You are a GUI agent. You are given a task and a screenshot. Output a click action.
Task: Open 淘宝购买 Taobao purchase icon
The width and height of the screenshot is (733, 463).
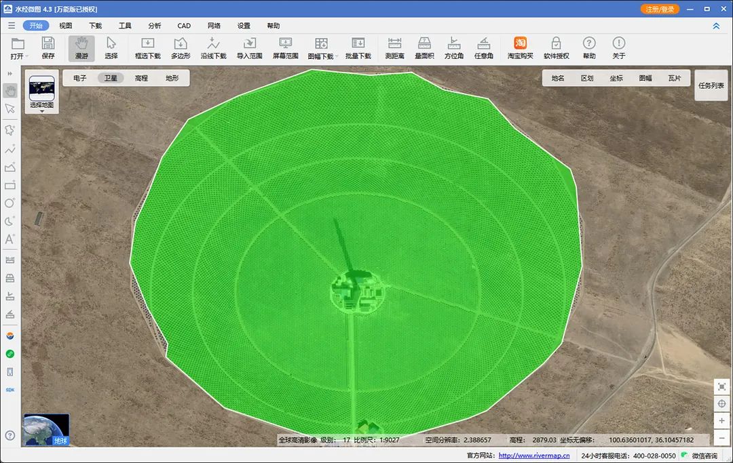[x=521, y=49]
